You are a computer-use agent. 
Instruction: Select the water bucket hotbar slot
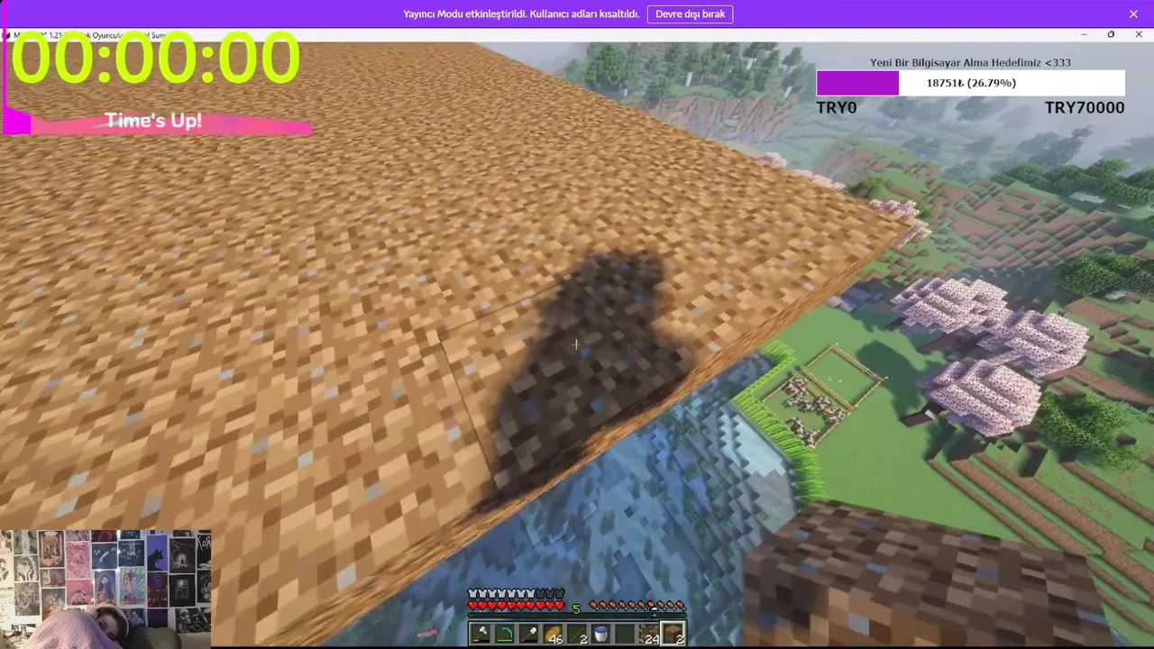point(601,634)
